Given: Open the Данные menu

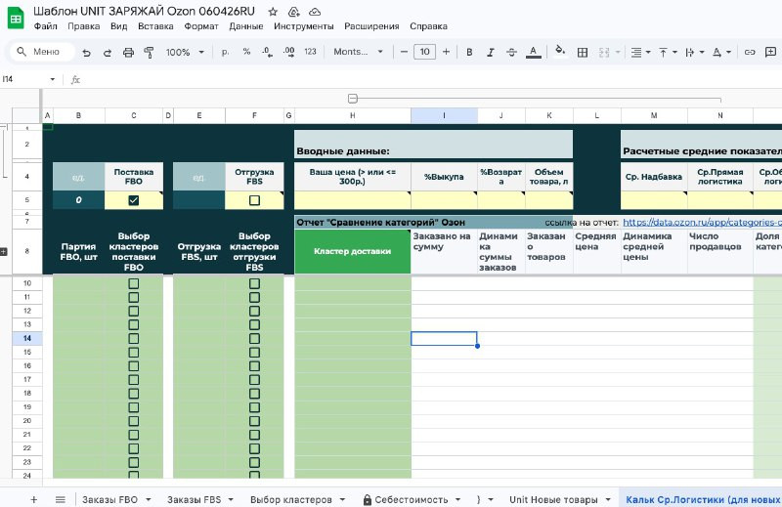Looking at the screenshot, I should (x=245, y=26).
